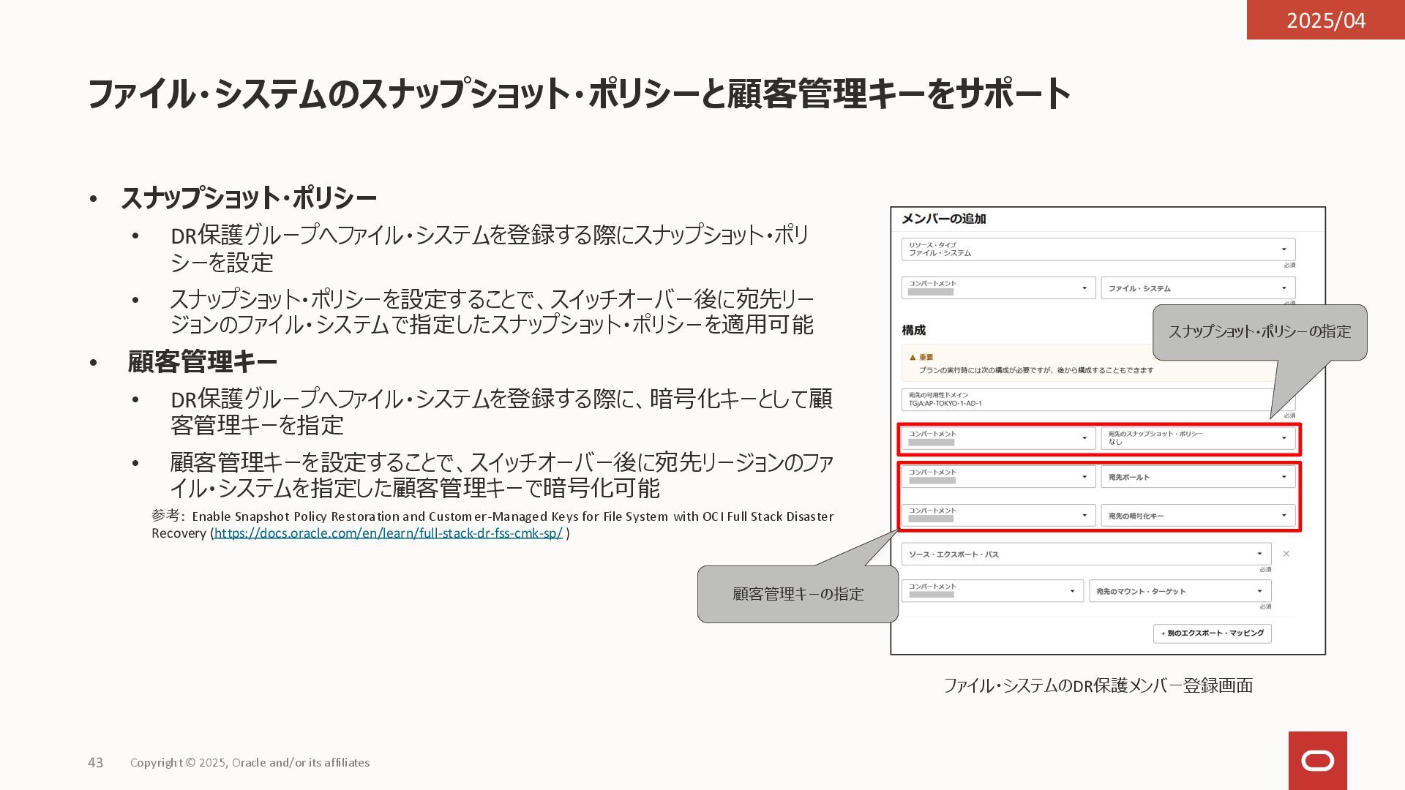
Task: Remove export mapping with the X icon
Action: click(1286, 554)
